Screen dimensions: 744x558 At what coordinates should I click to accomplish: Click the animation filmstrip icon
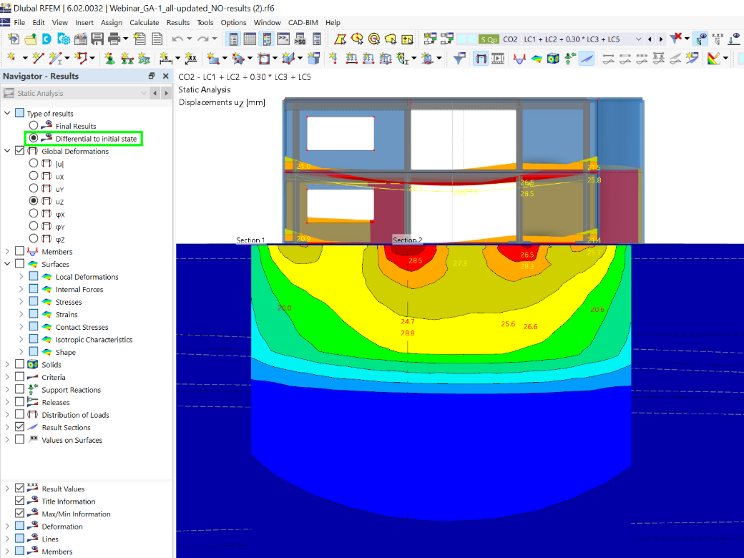pyautogui.click(x=498, y=59)
